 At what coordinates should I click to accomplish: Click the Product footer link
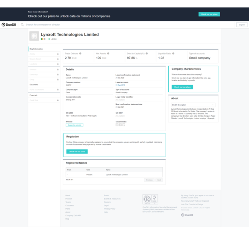68,199
